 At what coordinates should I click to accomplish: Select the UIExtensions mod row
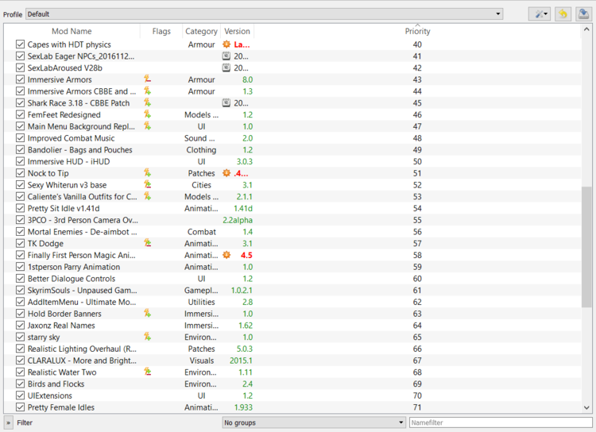click(x=292, y=395)
